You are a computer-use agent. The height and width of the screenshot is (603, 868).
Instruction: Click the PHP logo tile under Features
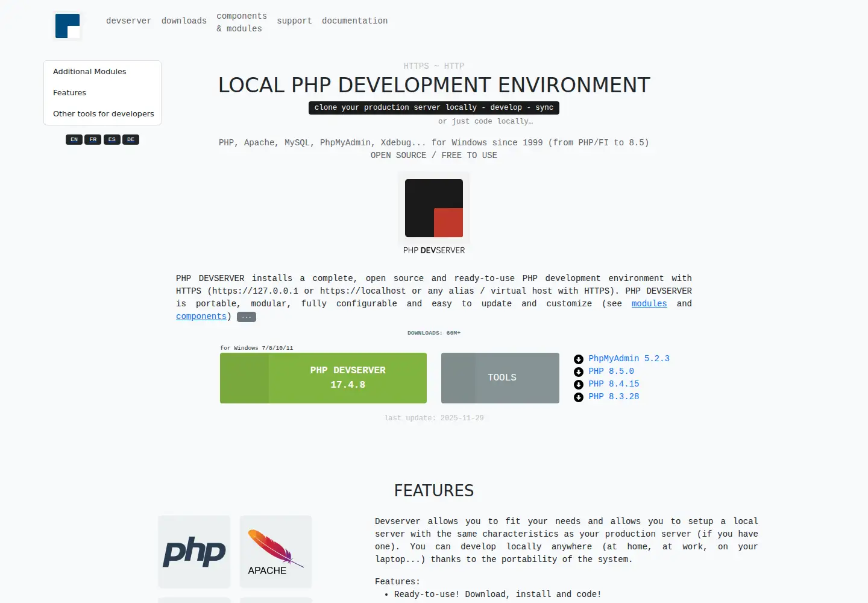(194, 552)
